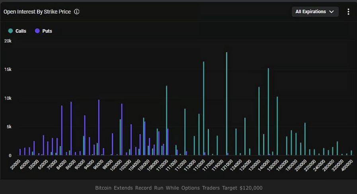Toggle the Calls series in legend
Image resolution: width=357 pixels, height=194 pixels.
point(17,31)
